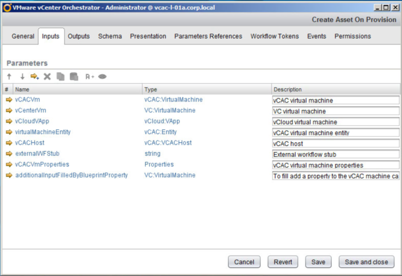
Task: Click the arrow icon beside vCACHost
Action: pos(9,143)
